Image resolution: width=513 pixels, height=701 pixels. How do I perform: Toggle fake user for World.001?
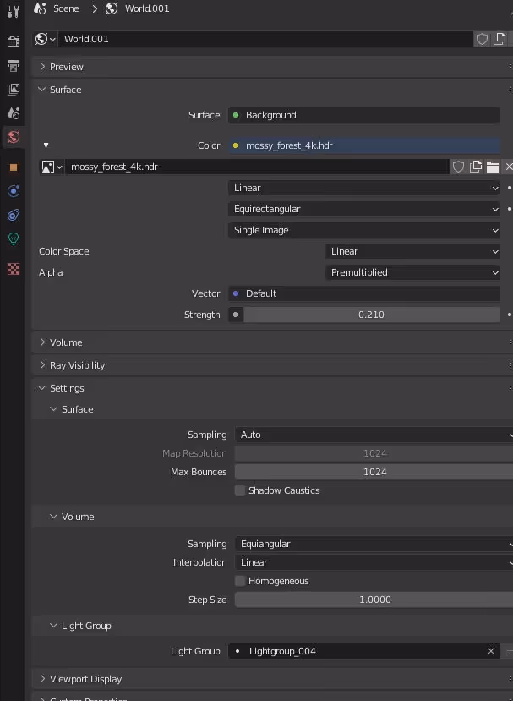point(482,39)
